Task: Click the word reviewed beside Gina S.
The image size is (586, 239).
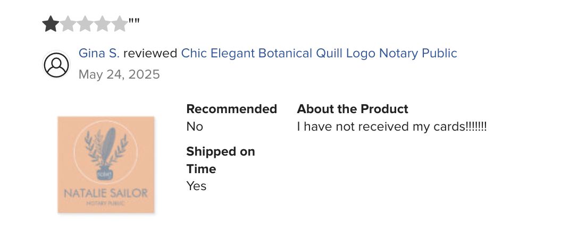Action: pos(150,54)
